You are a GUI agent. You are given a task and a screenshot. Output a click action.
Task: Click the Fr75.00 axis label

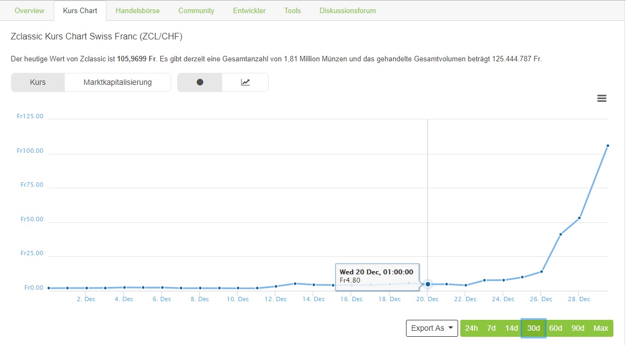(x=32, y=185)
